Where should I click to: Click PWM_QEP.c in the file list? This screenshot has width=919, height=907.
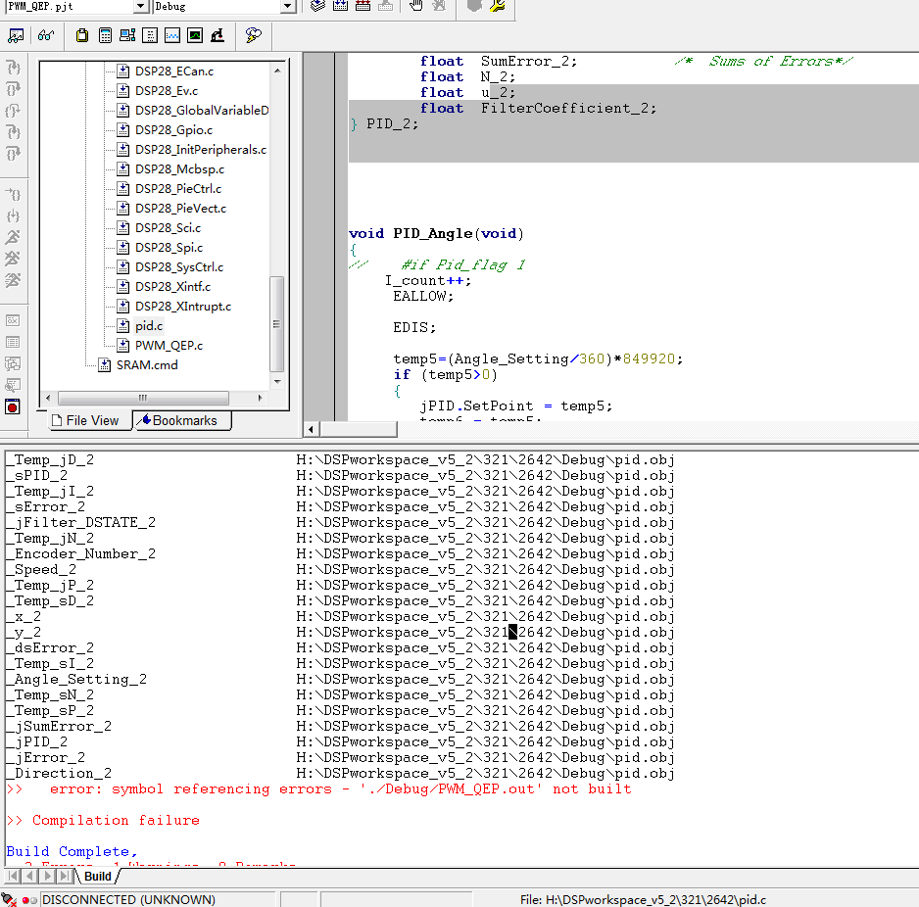coord(169,346)
